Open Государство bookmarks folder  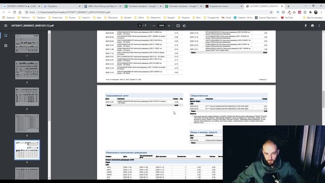211,18
